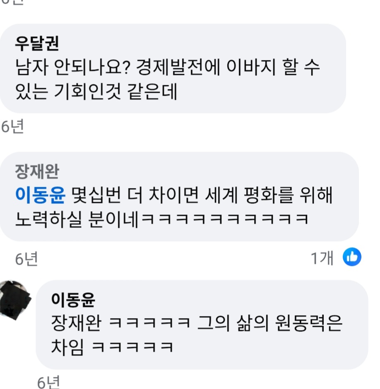Click the ㅋㅋㅋ string after 분이네
Image resolution: width=380 pixels, height=389 pixels.
(x=225, y=219)
